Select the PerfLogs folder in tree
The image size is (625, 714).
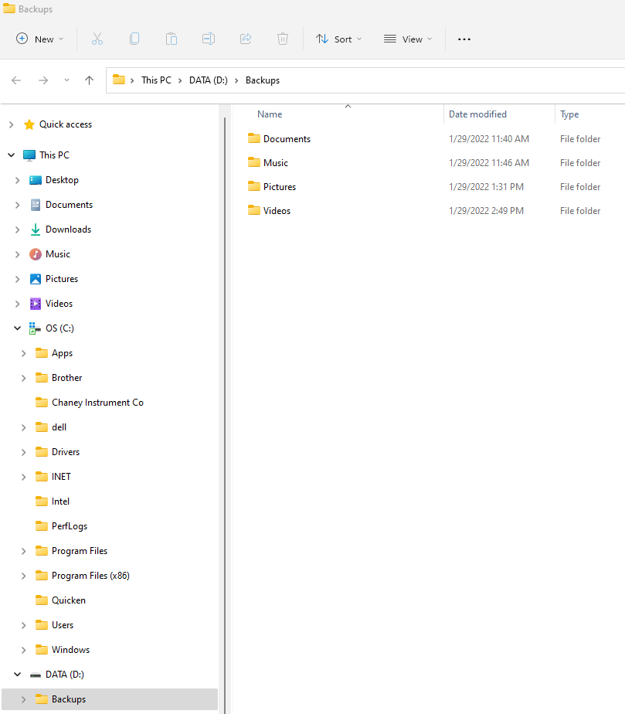tap(70, 526)
